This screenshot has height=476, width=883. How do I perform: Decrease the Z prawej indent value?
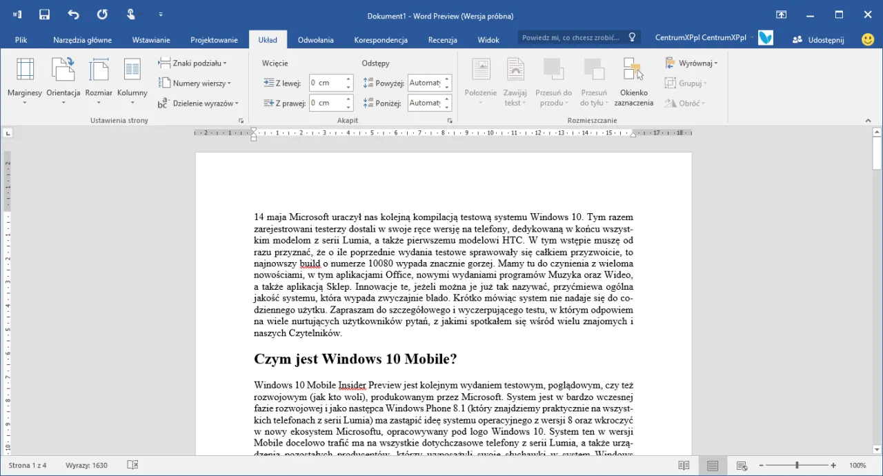[x=349, y=107]
